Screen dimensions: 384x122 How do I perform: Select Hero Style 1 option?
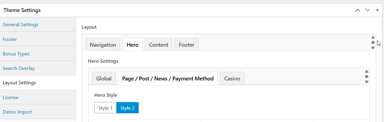click(x=105, y=108)
